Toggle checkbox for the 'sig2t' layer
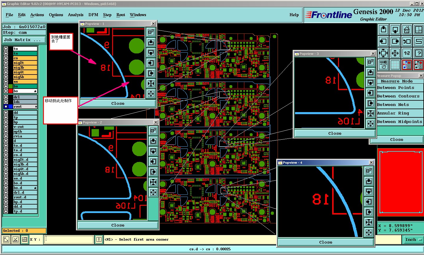The width and height of the screenshot is (424, 255). [x=6, y=63]
